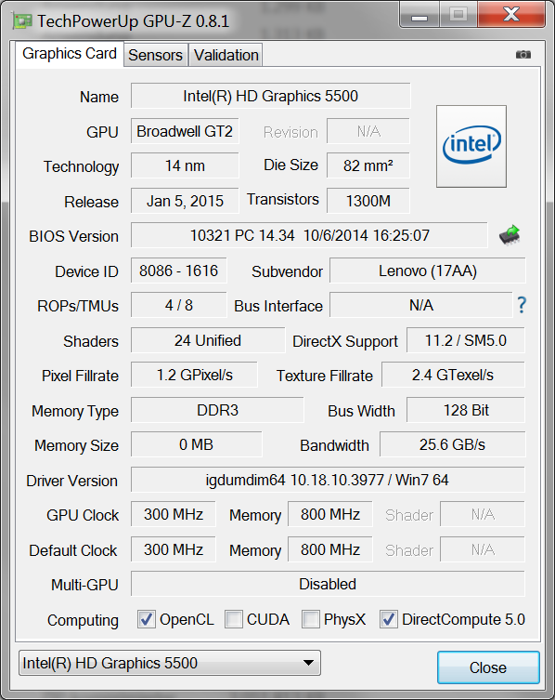Switch to the Sensors tab
Image resolution: width=555 pixels, height=700 pixels.
[x=155, y=55]
